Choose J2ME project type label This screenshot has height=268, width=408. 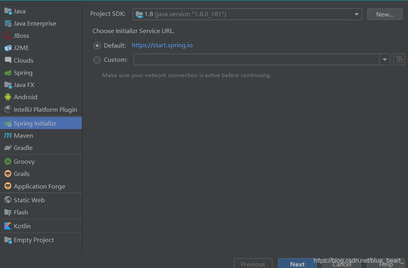tap(21, 48)
